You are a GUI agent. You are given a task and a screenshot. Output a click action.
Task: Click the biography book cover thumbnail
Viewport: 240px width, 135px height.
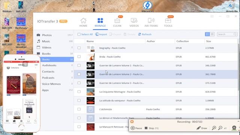90,48
